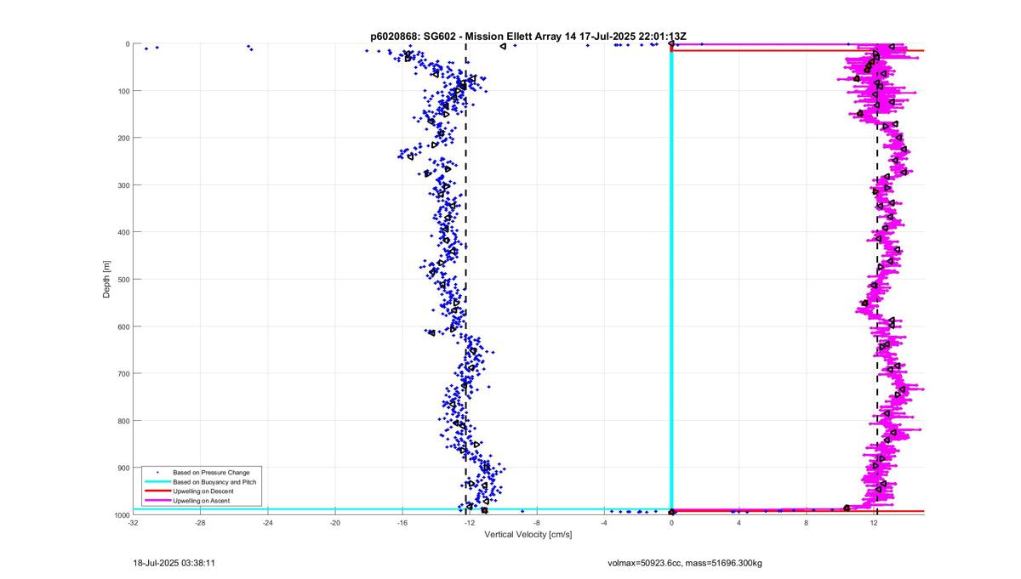Click the '-12' velocity axis tick label
The height and width of the screenshot is (579, 1021).
point(470,523)
